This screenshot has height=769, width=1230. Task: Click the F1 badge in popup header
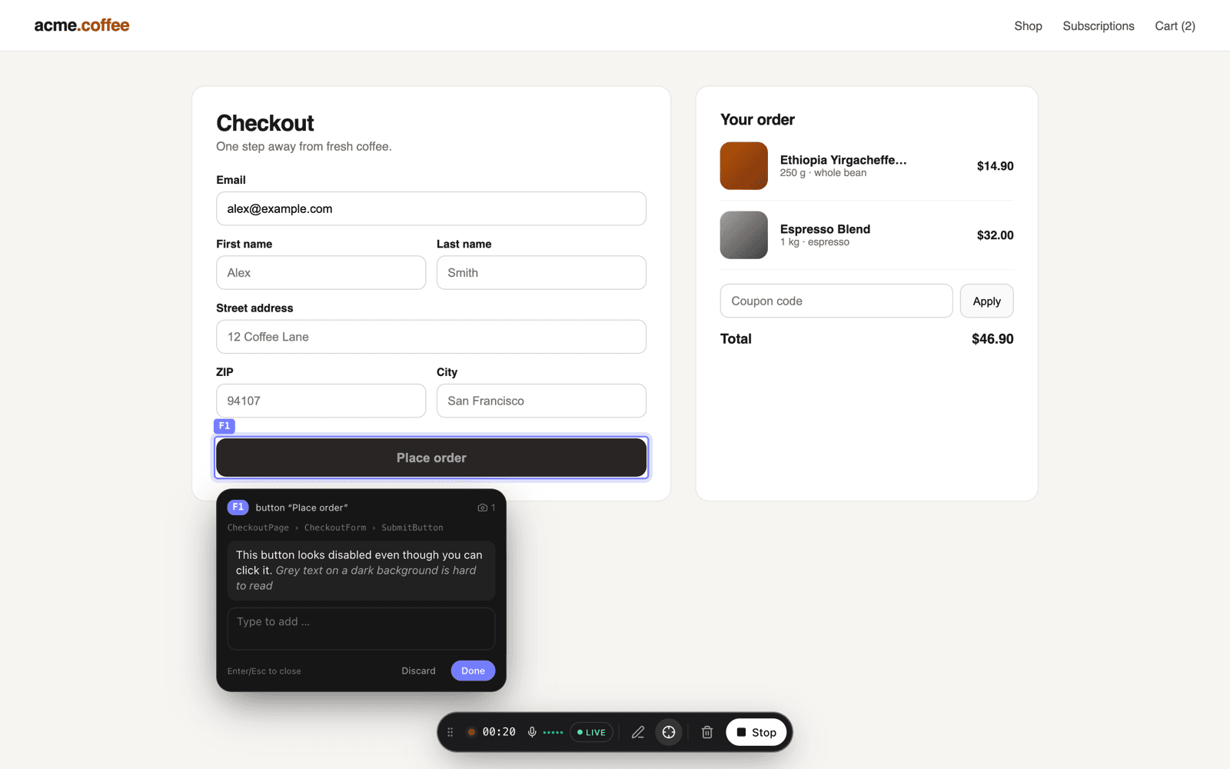click(238, 508)
